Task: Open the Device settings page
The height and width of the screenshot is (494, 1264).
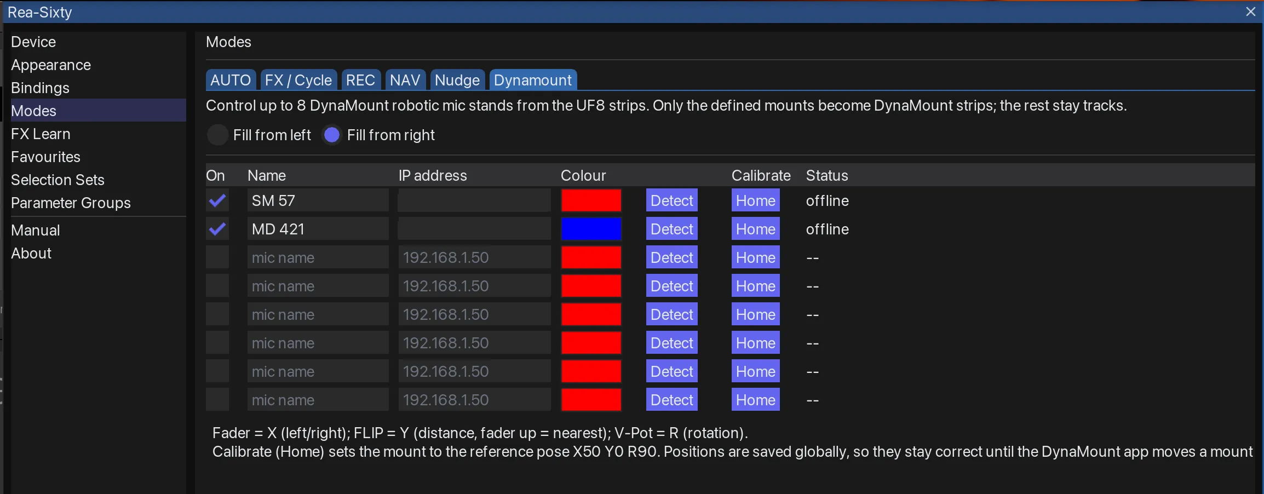Action: coord(33,42)
